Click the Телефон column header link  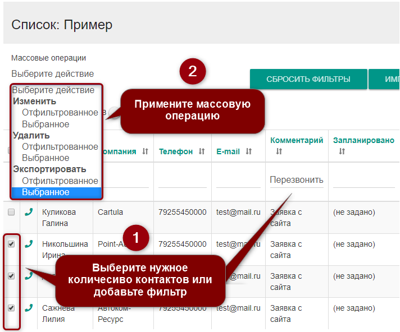[x=176, y=151]
